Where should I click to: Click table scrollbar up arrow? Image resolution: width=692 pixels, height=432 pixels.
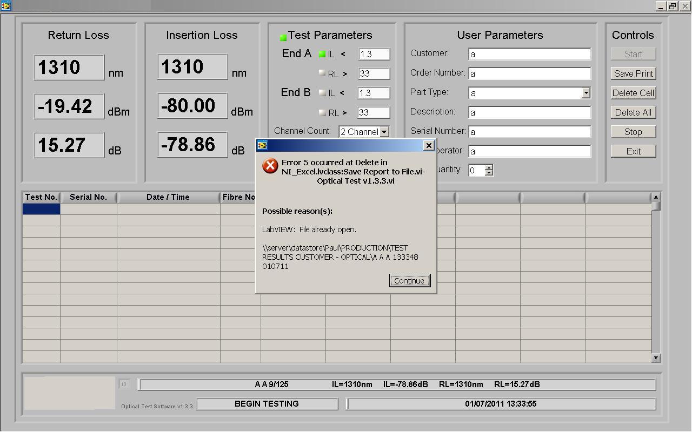pos(656,197)
